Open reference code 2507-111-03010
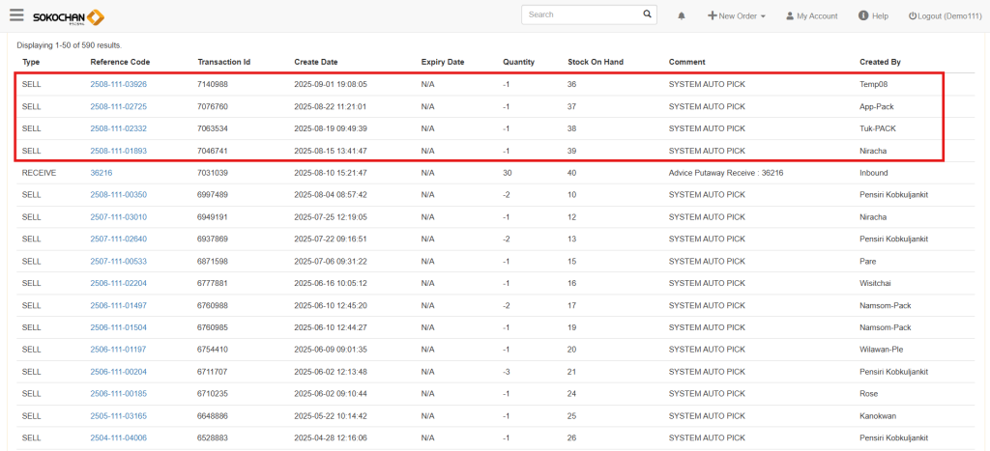 pyautogui.click(x=118, y=216)
